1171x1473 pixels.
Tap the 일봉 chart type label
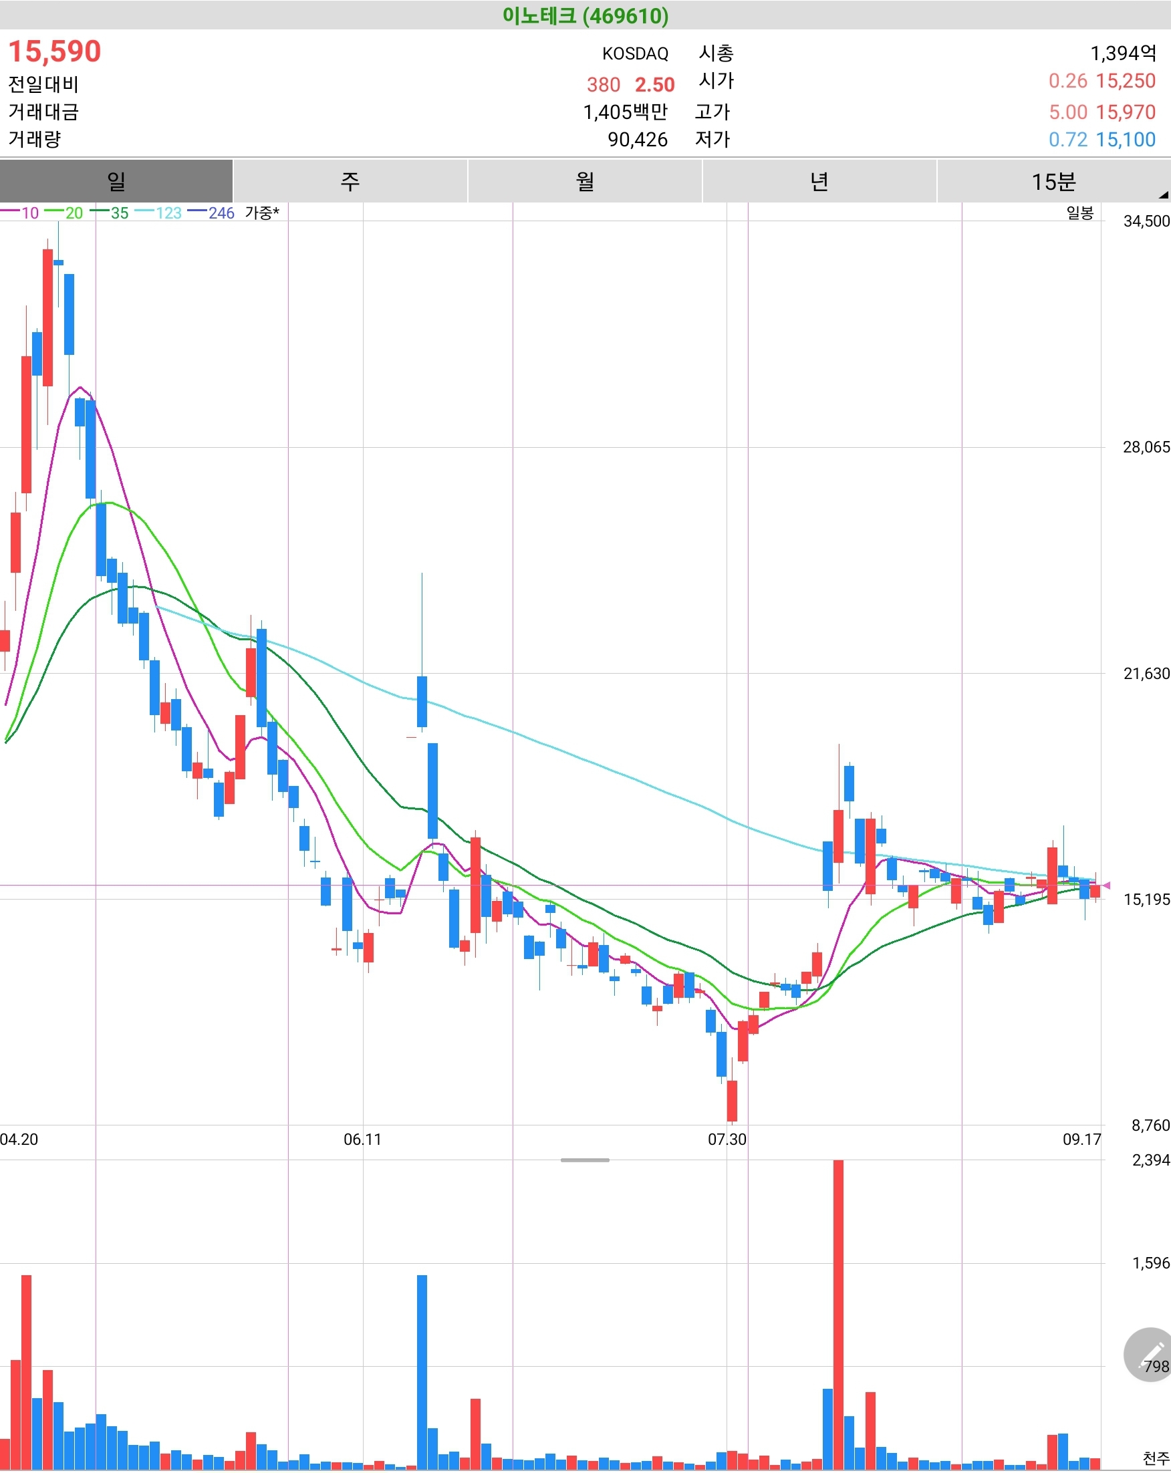point(1080,213)
